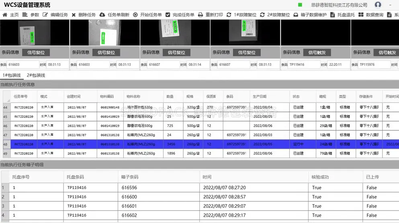Click 任务单刷新 cloud download icon
Image resolution: width=399 pixels, height=223 pixels.
coord(102,15)
